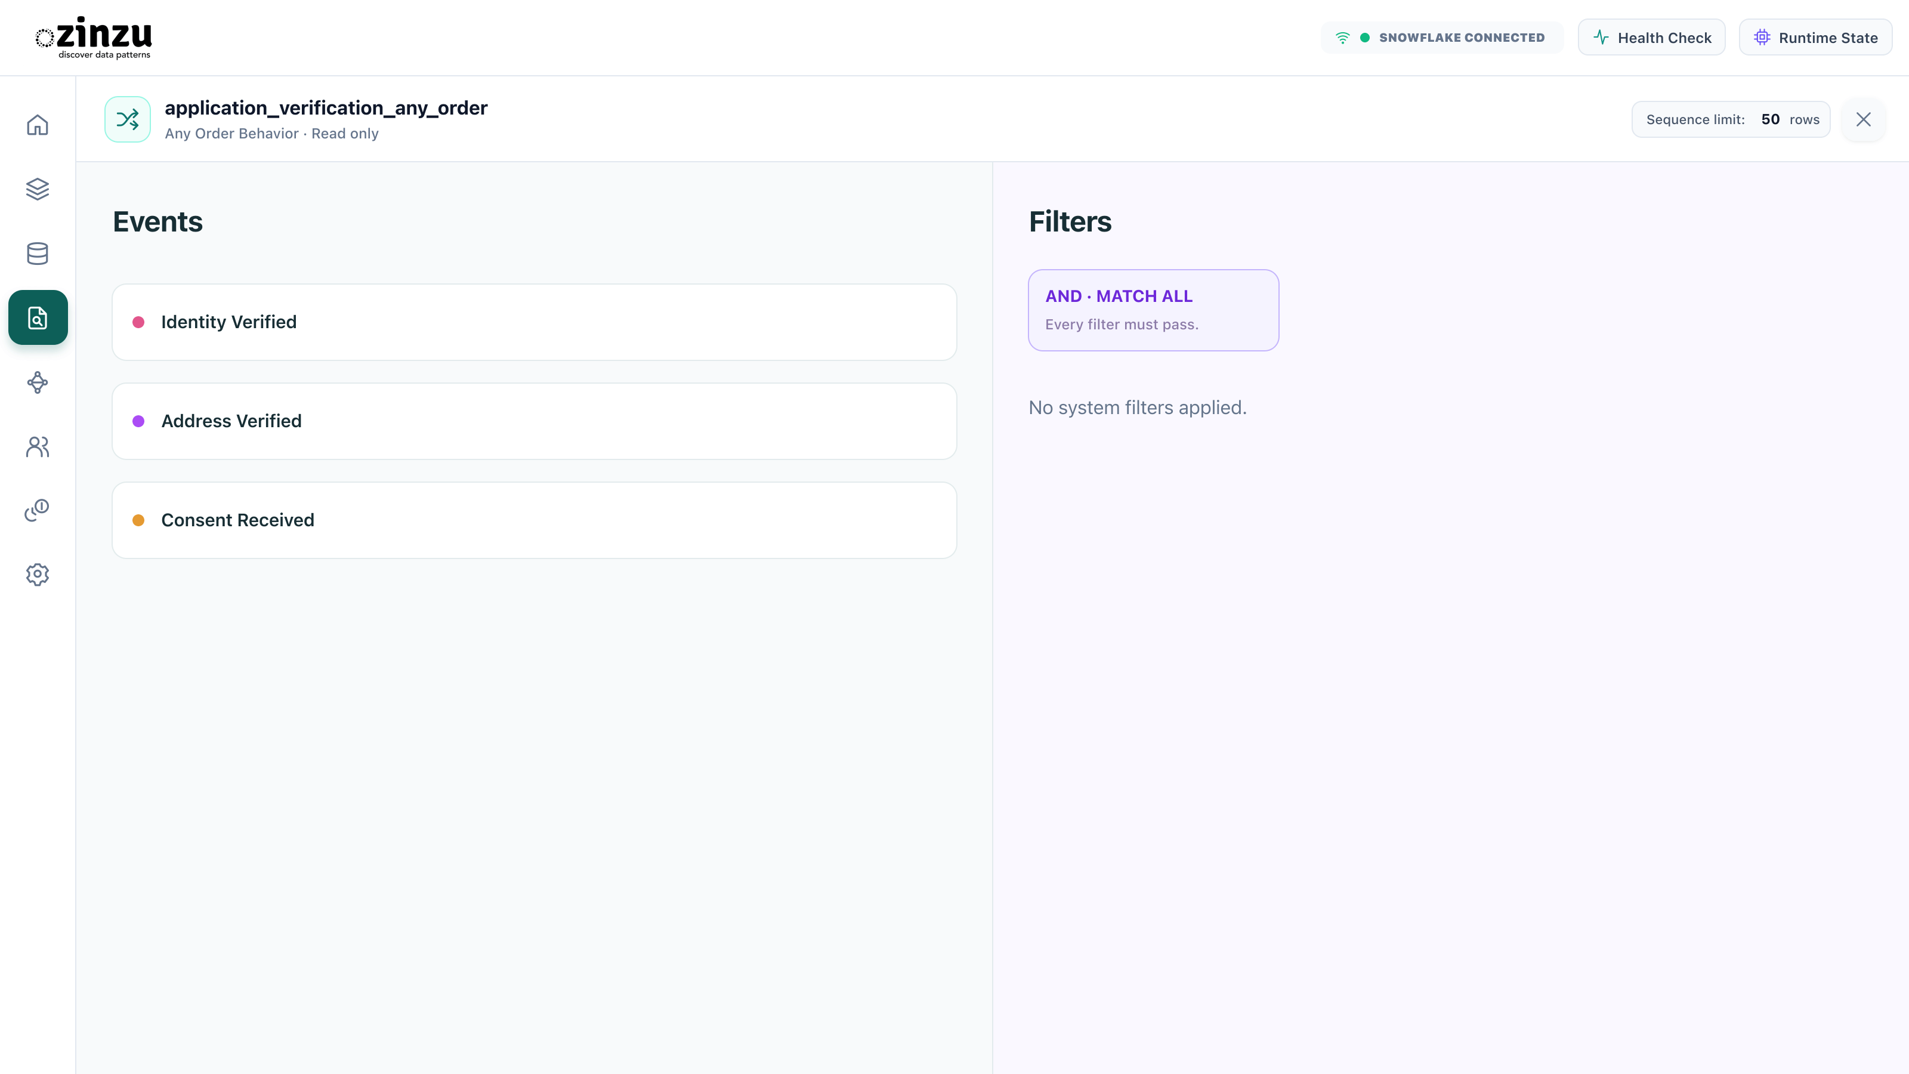Screen dimensions: 1909x1074
Task: Open the settings gear sidebar icon
Action: tap(37, 575)
